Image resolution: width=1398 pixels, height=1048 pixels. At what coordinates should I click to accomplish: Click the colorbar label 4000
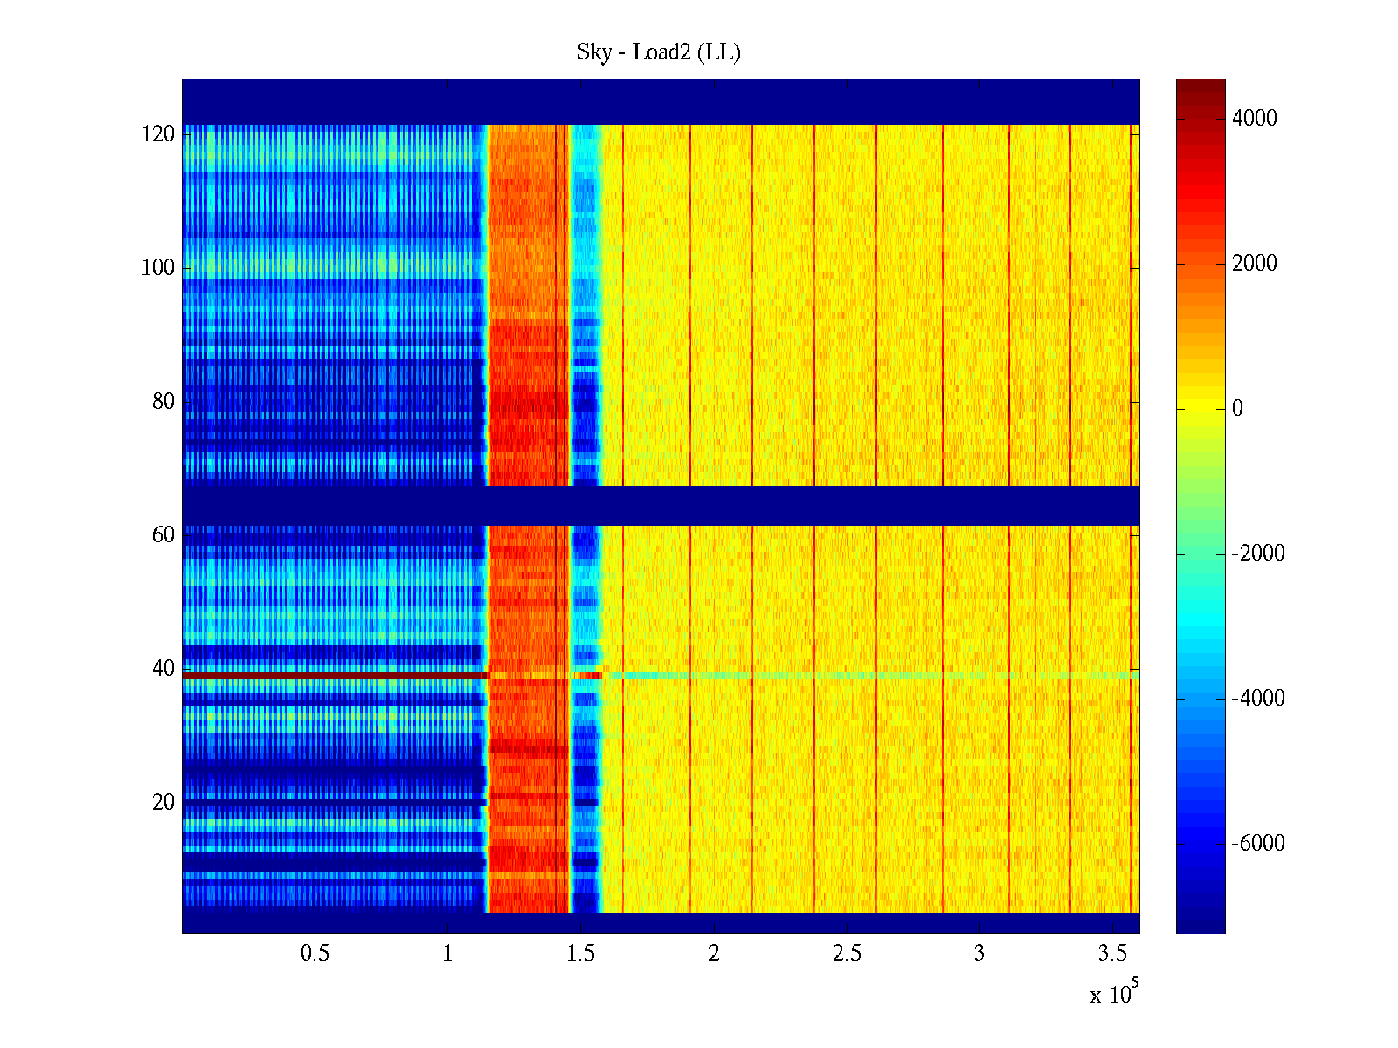tap(1254, 119)
